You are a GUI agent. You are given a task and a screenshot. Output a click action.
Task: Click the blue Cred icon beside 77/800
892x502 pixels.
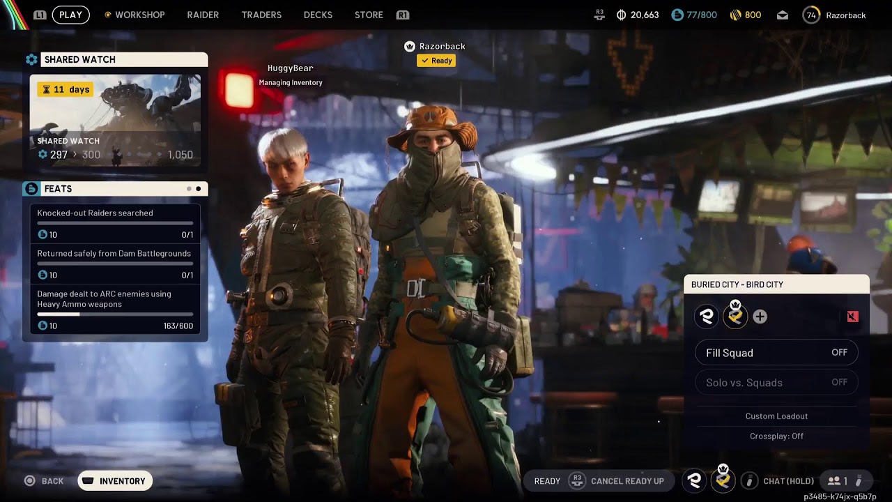[x=677, y=15]
